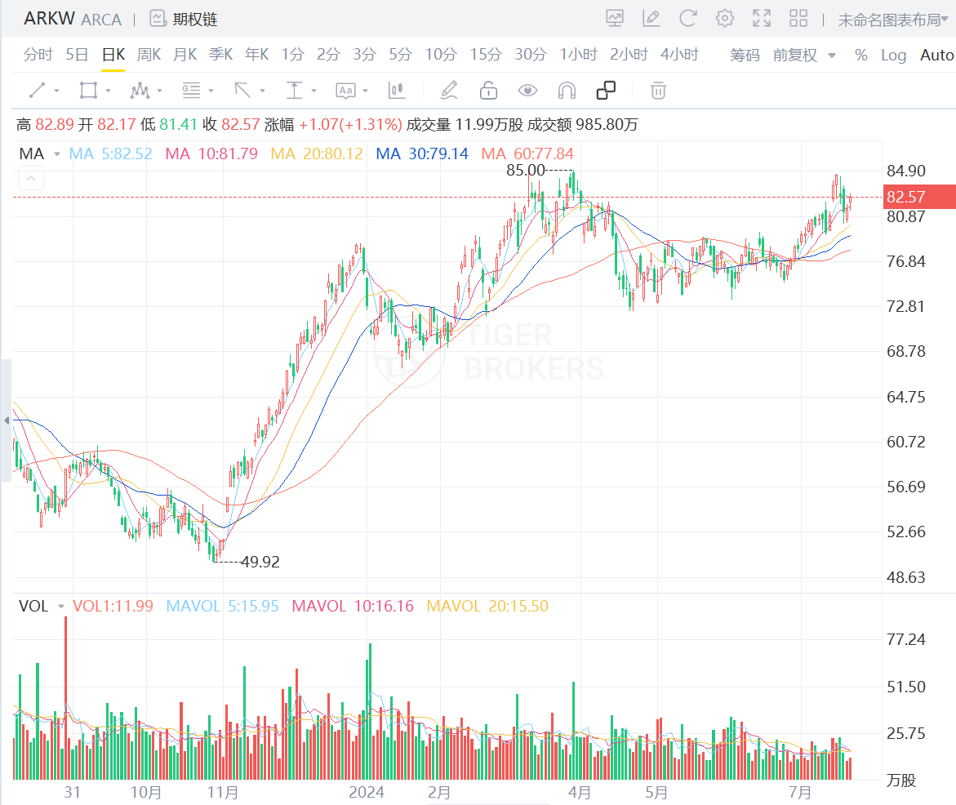
Task: Click the 筹码 chip distribution button
Action: click(745, 55)
